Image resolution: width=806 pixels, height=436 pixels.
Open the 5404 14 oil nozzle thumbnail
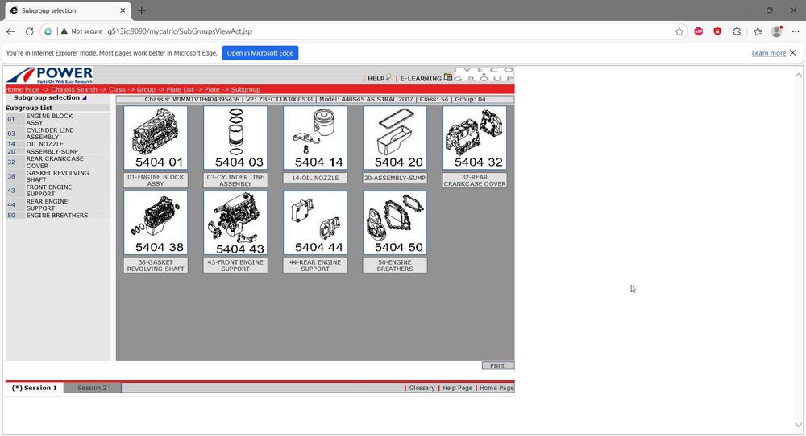pos(315,138)
